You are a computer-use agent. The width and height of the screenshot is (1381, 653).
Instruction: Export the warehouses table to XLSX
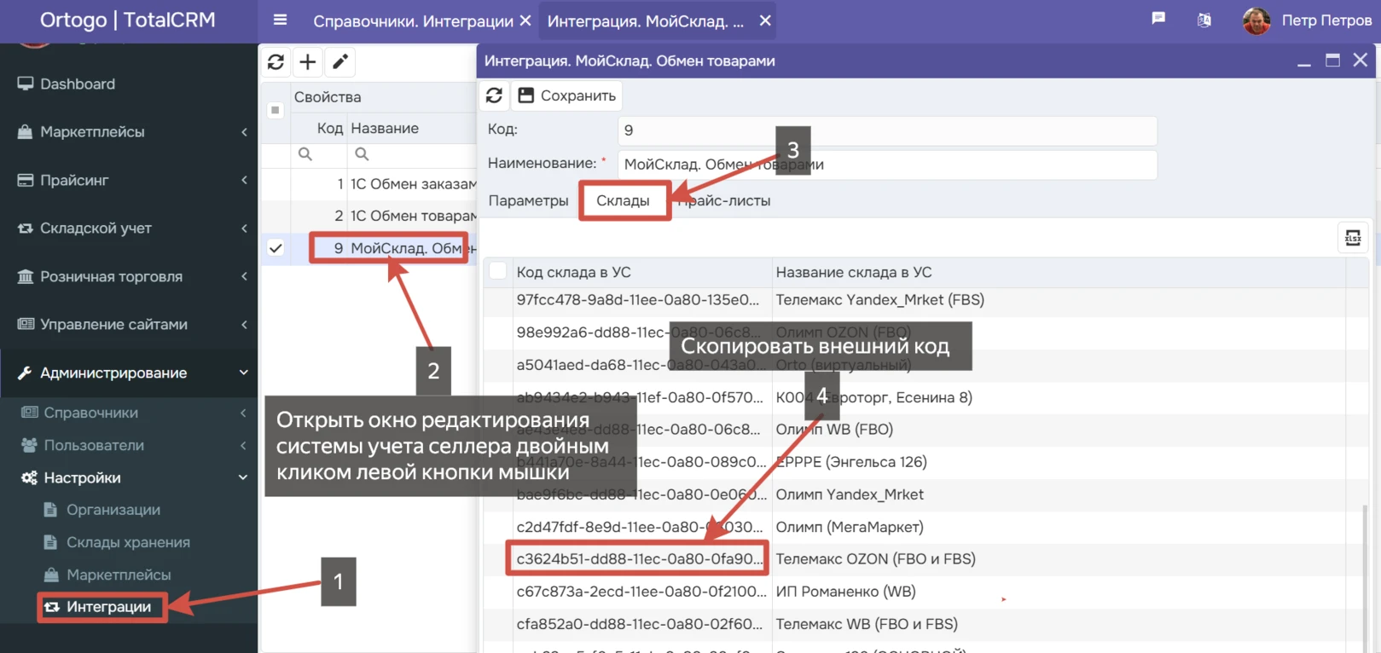click(1353, 238)
